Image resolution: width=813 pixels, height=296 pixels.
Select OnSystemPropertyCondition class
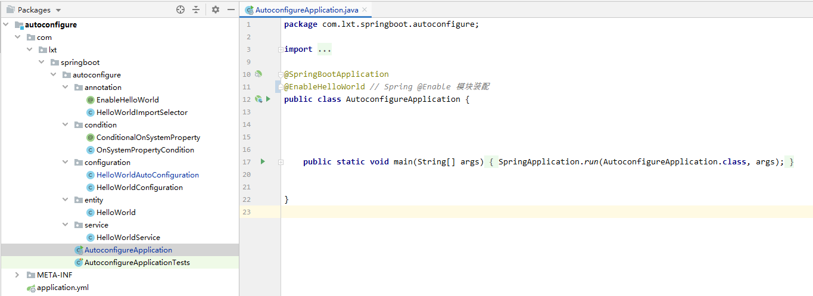[145, 149]
